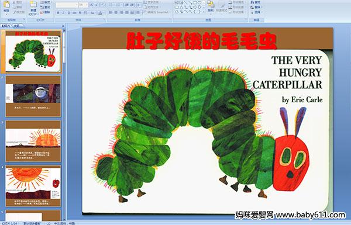
Task: Toggle Underline formatting
Action: click(68, 13)
